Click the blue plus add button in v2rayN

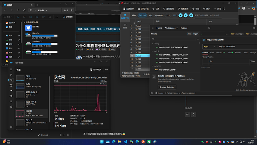(x=185, y=15)
